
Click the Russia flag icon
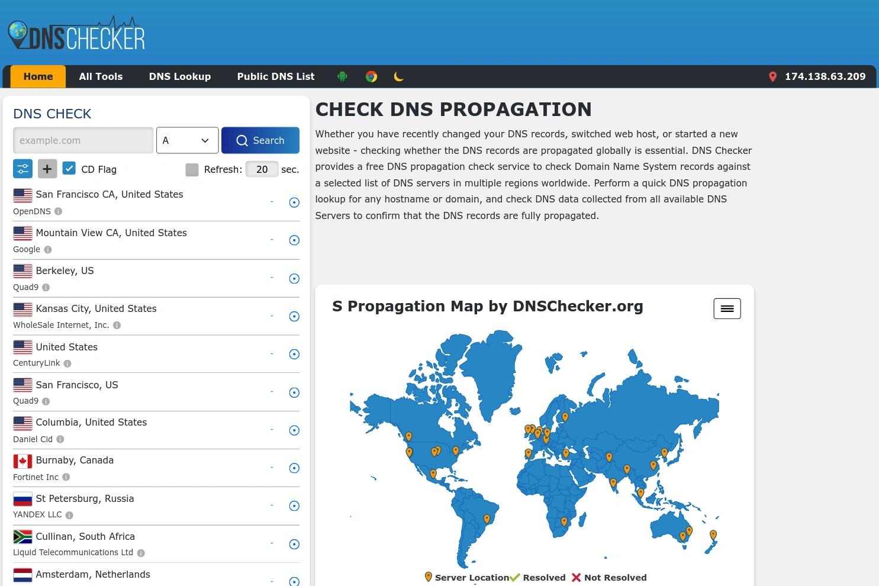click(22, 499)
